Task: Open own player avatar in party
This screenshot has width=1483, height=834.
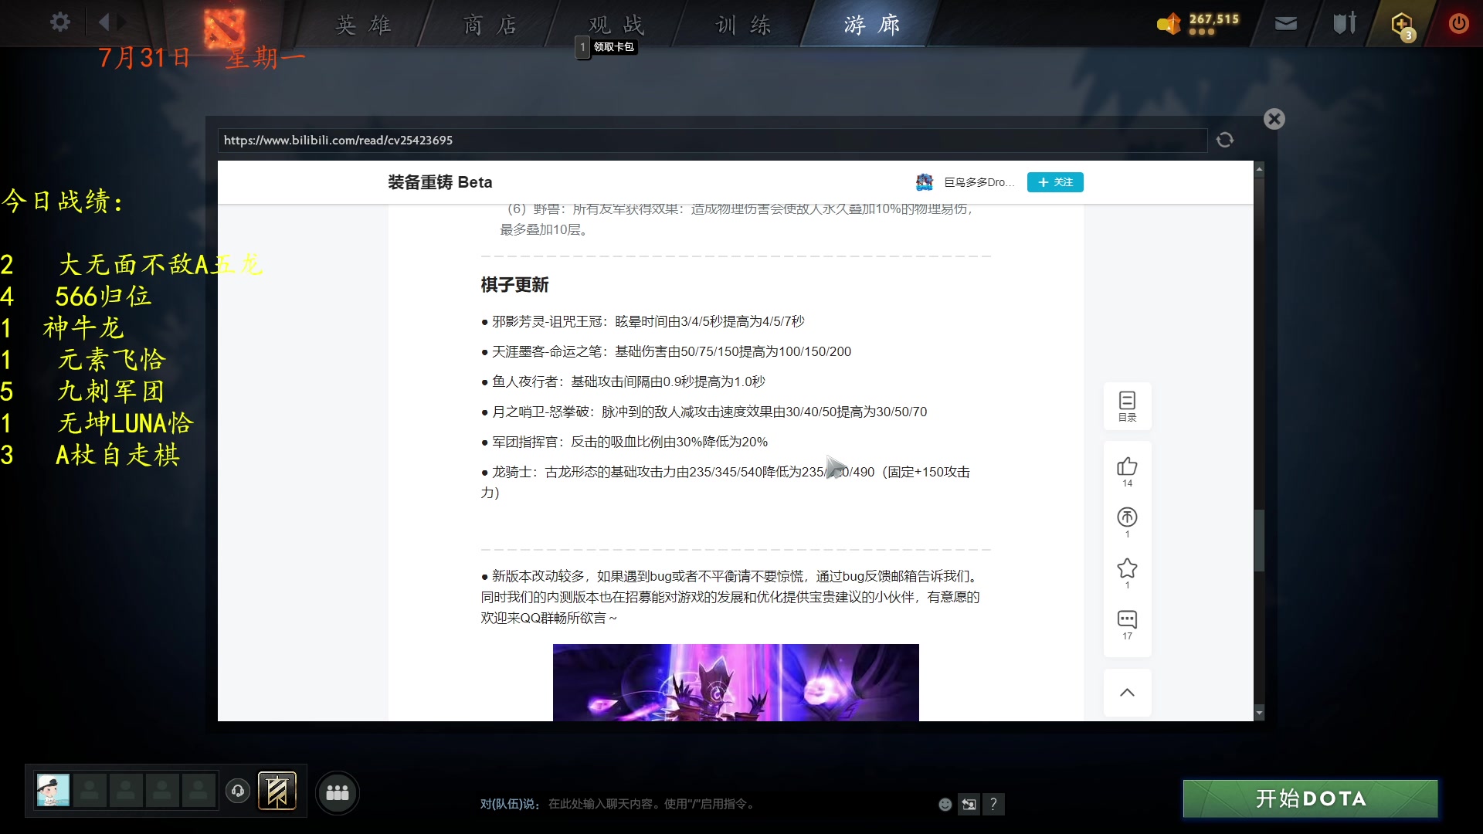Action: [53, 791]
